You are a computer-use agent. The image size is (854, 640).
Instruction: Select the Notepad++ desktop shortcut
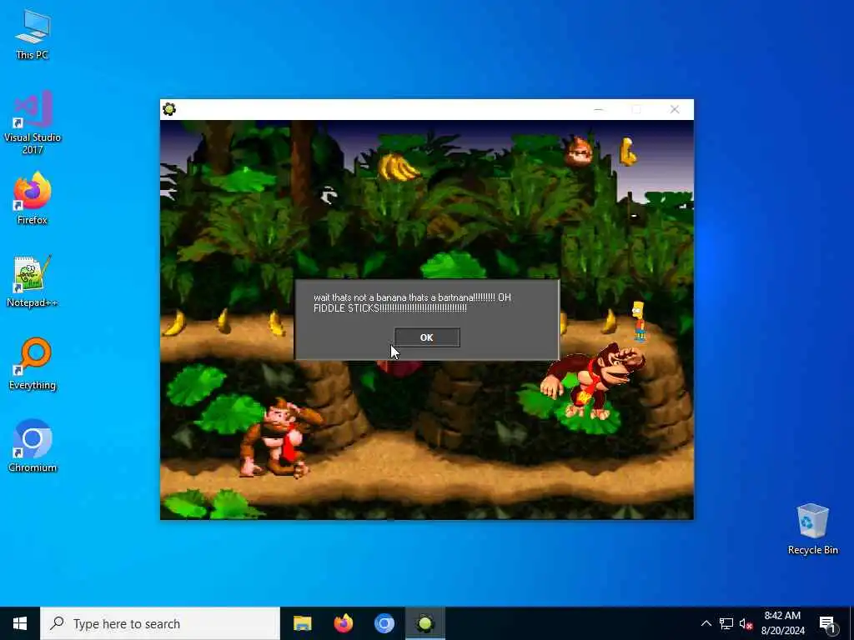(x=33, y=282)
